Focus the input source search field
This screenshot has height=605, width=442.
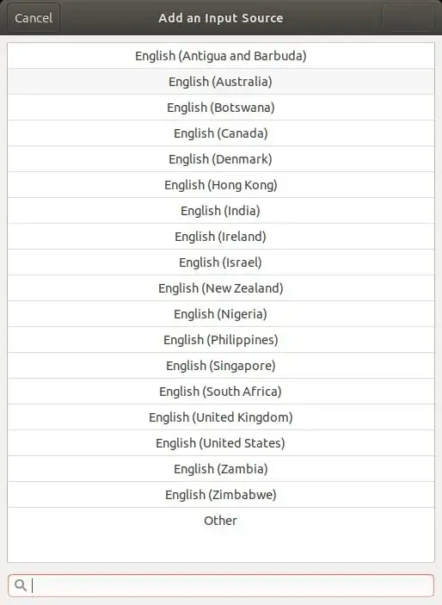click(221, 585)
